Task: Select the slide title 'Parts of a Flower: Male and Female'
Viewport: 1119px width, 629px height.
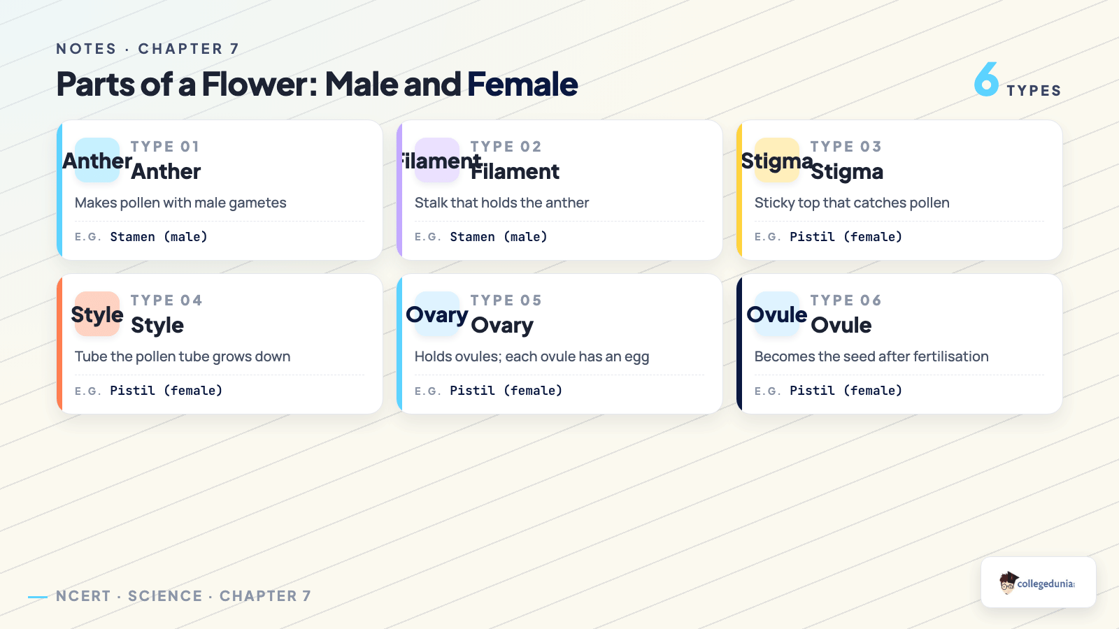Action: point(317,84)
